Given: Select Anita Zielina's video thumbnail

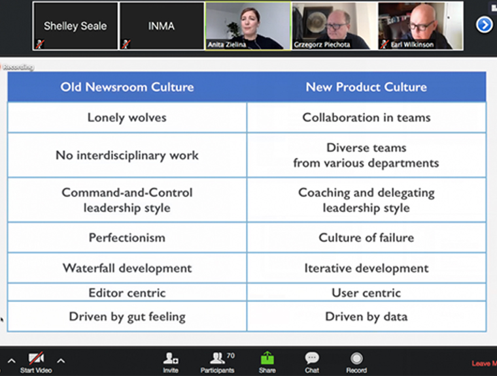Looking at the screenshot, I should coord(248,26).
